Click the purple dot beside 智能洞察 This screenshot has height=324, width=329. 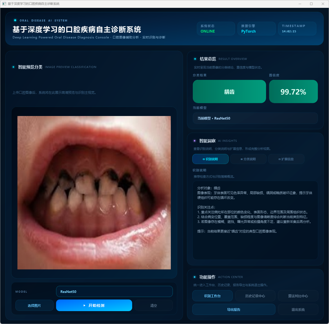pyautogui.click(x=195, y=141)
